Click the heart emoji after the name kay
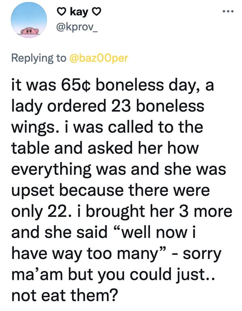Screen dimensions: 242x311 click(x=97, y=12)
